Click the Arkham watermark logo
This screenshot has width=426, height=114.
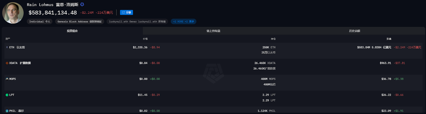pos(213,74)
